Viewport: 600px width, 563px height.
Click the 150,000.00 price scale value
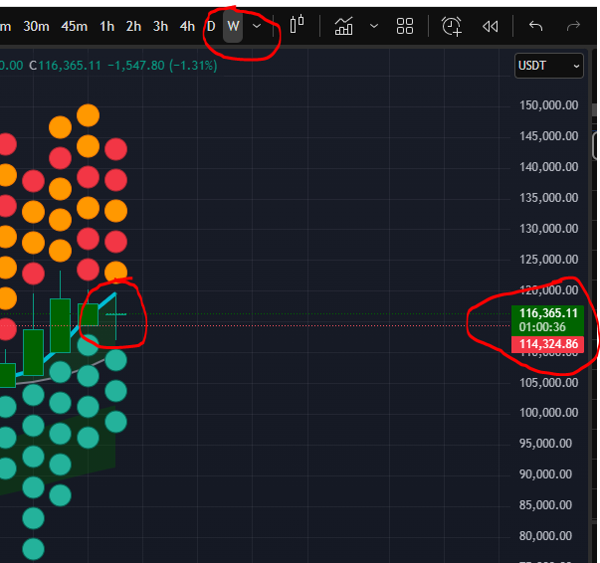[548, 105]
